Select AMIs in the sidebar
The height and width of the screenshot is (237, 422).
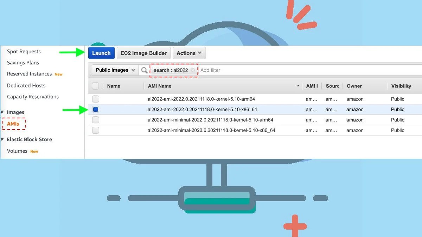(x=14, y=124)
